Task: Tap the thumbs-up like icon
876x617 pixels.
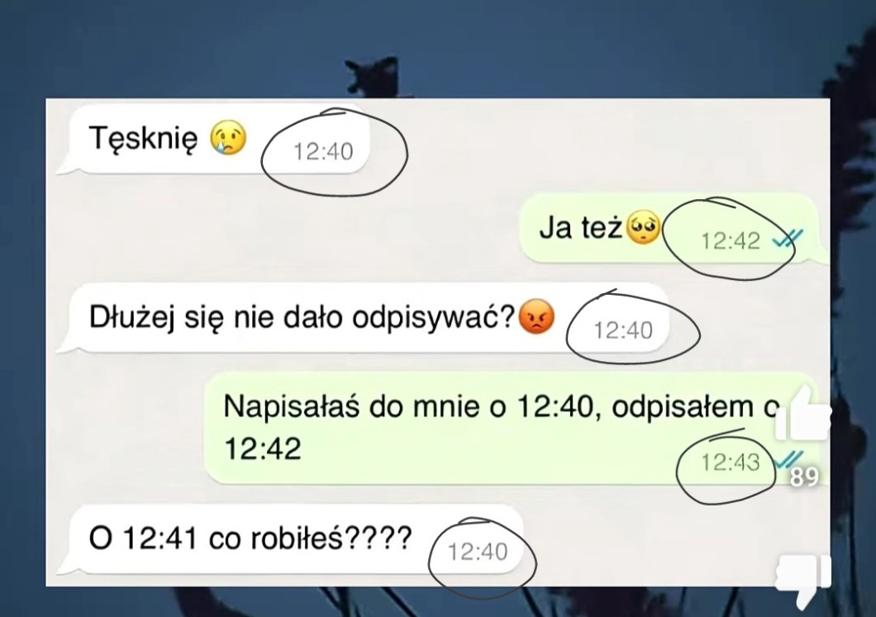Action: coord(802,412)
